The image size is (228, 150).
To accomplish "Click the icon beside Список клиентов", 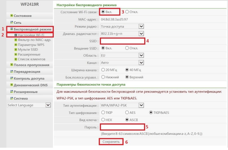I will pyautogui.click(x=16, y=59).
